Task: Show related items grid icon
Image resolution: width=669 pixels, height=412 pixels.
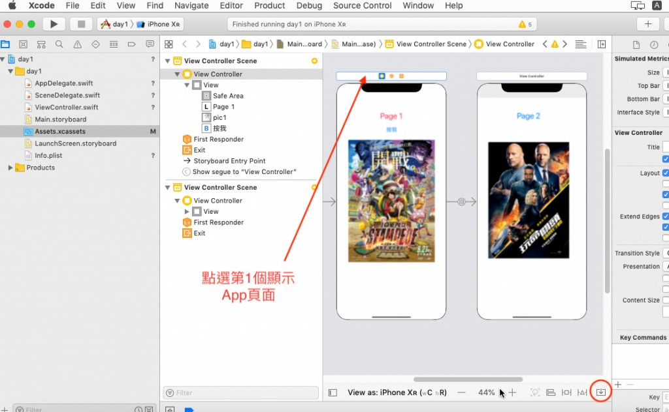Action: [169, 44]
